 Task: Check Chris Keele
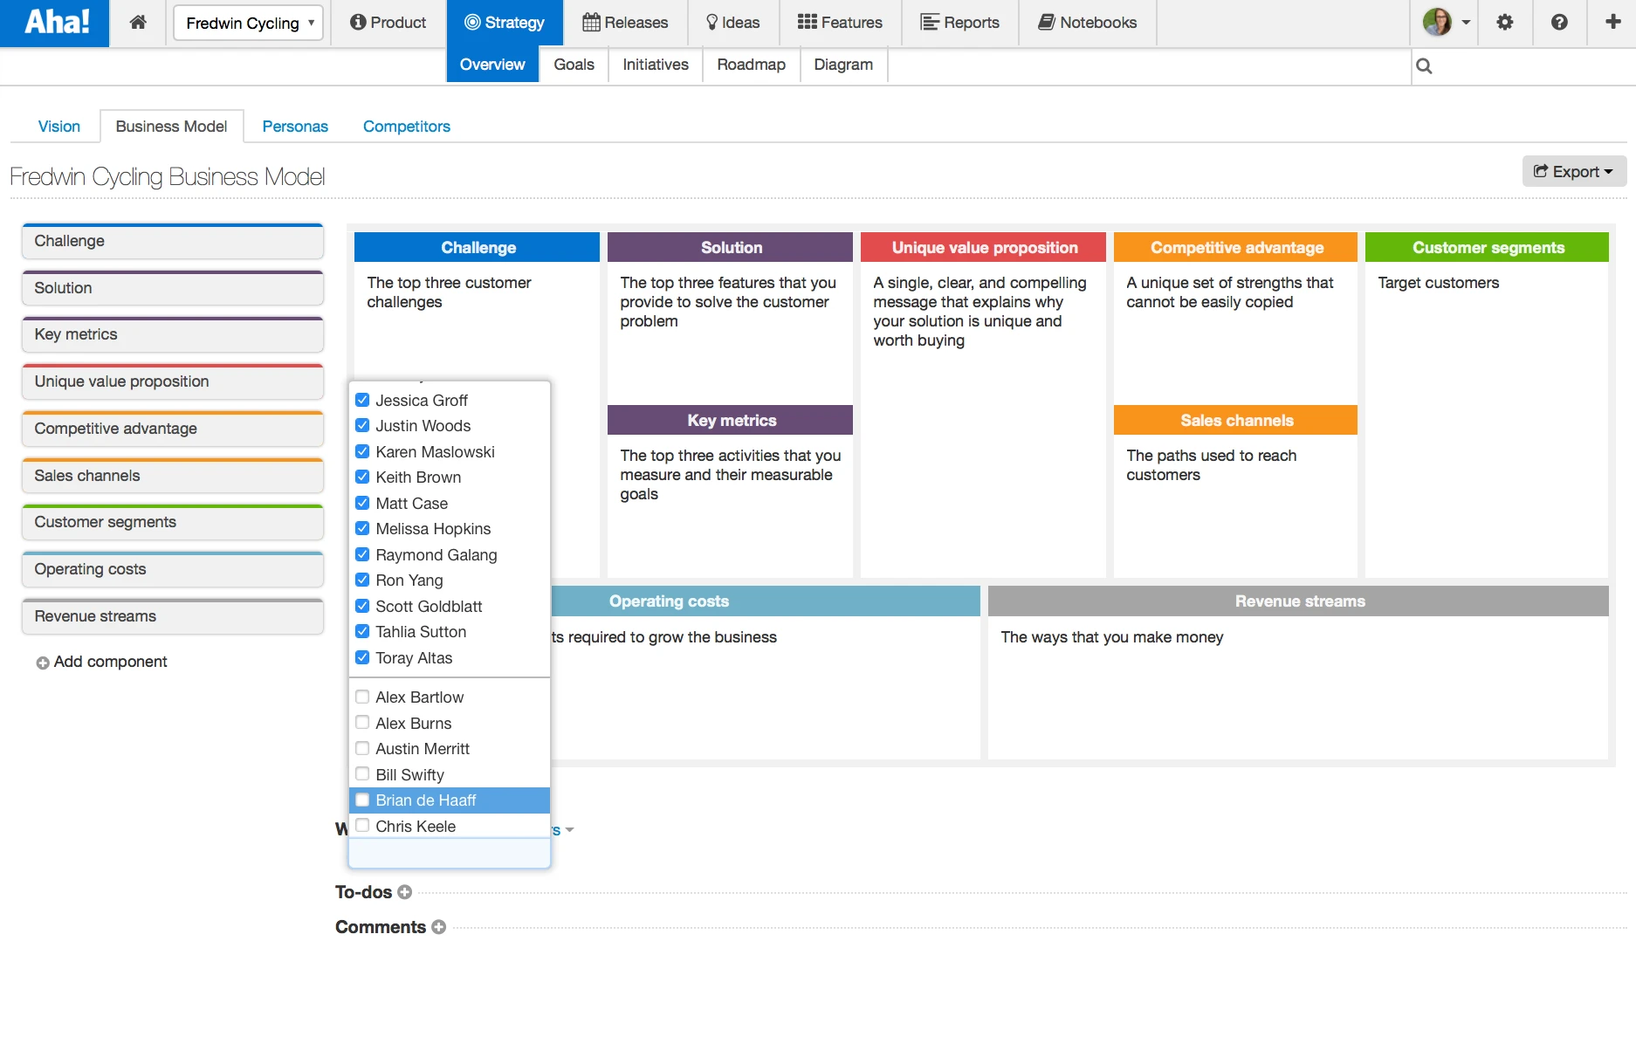(362, 826)
